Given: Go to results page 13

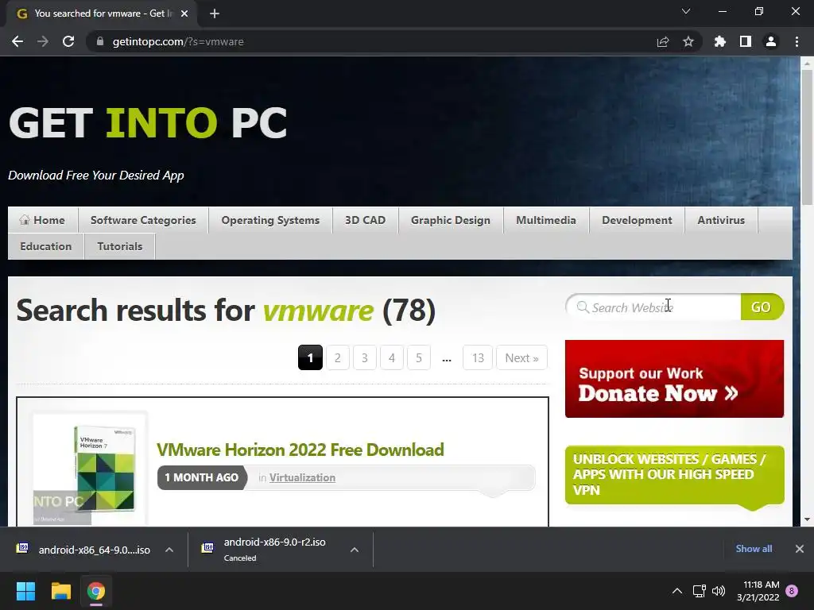Looking at the screenshot, I should (x=478, y=358).
